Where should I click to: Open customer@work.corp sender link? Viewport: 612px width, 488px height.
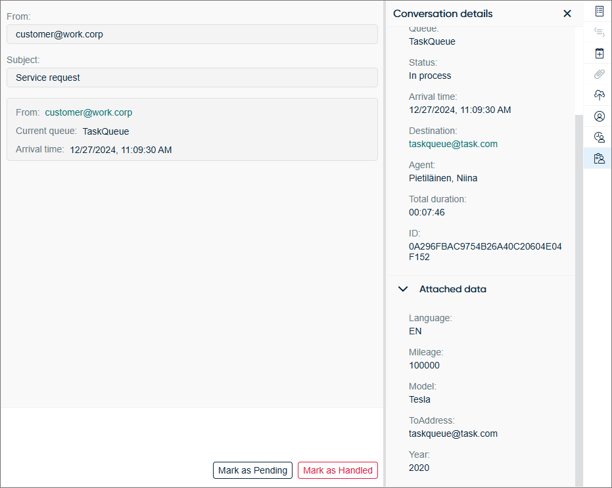[x=89, y=112]
